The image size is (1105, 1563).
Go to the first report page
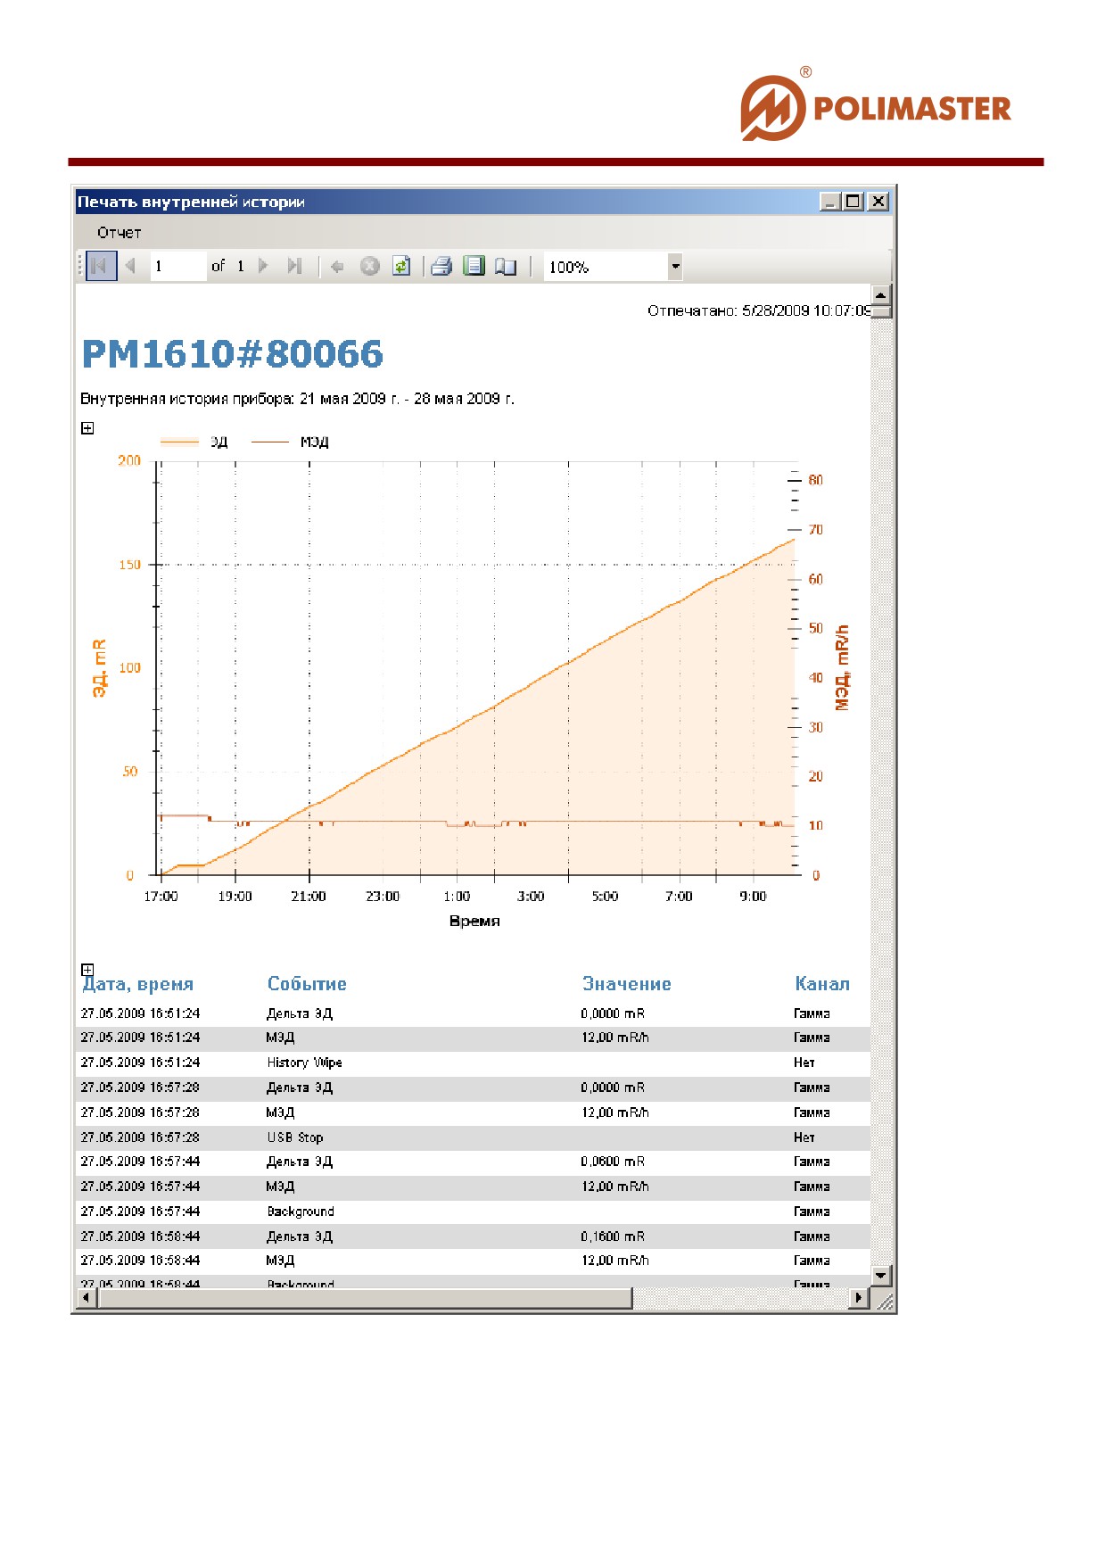point(101,266)
